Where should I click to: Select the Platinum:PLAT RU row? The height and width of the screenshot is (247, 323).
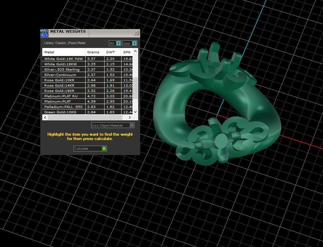coord(88,96)
